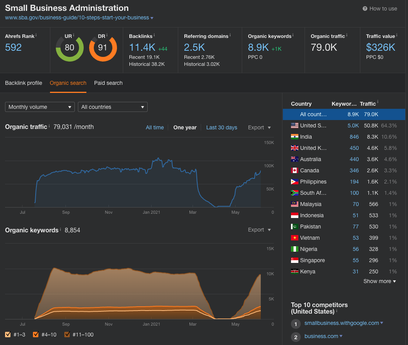
Task: Open the All countries dropdown
Action: pos(112,107)
